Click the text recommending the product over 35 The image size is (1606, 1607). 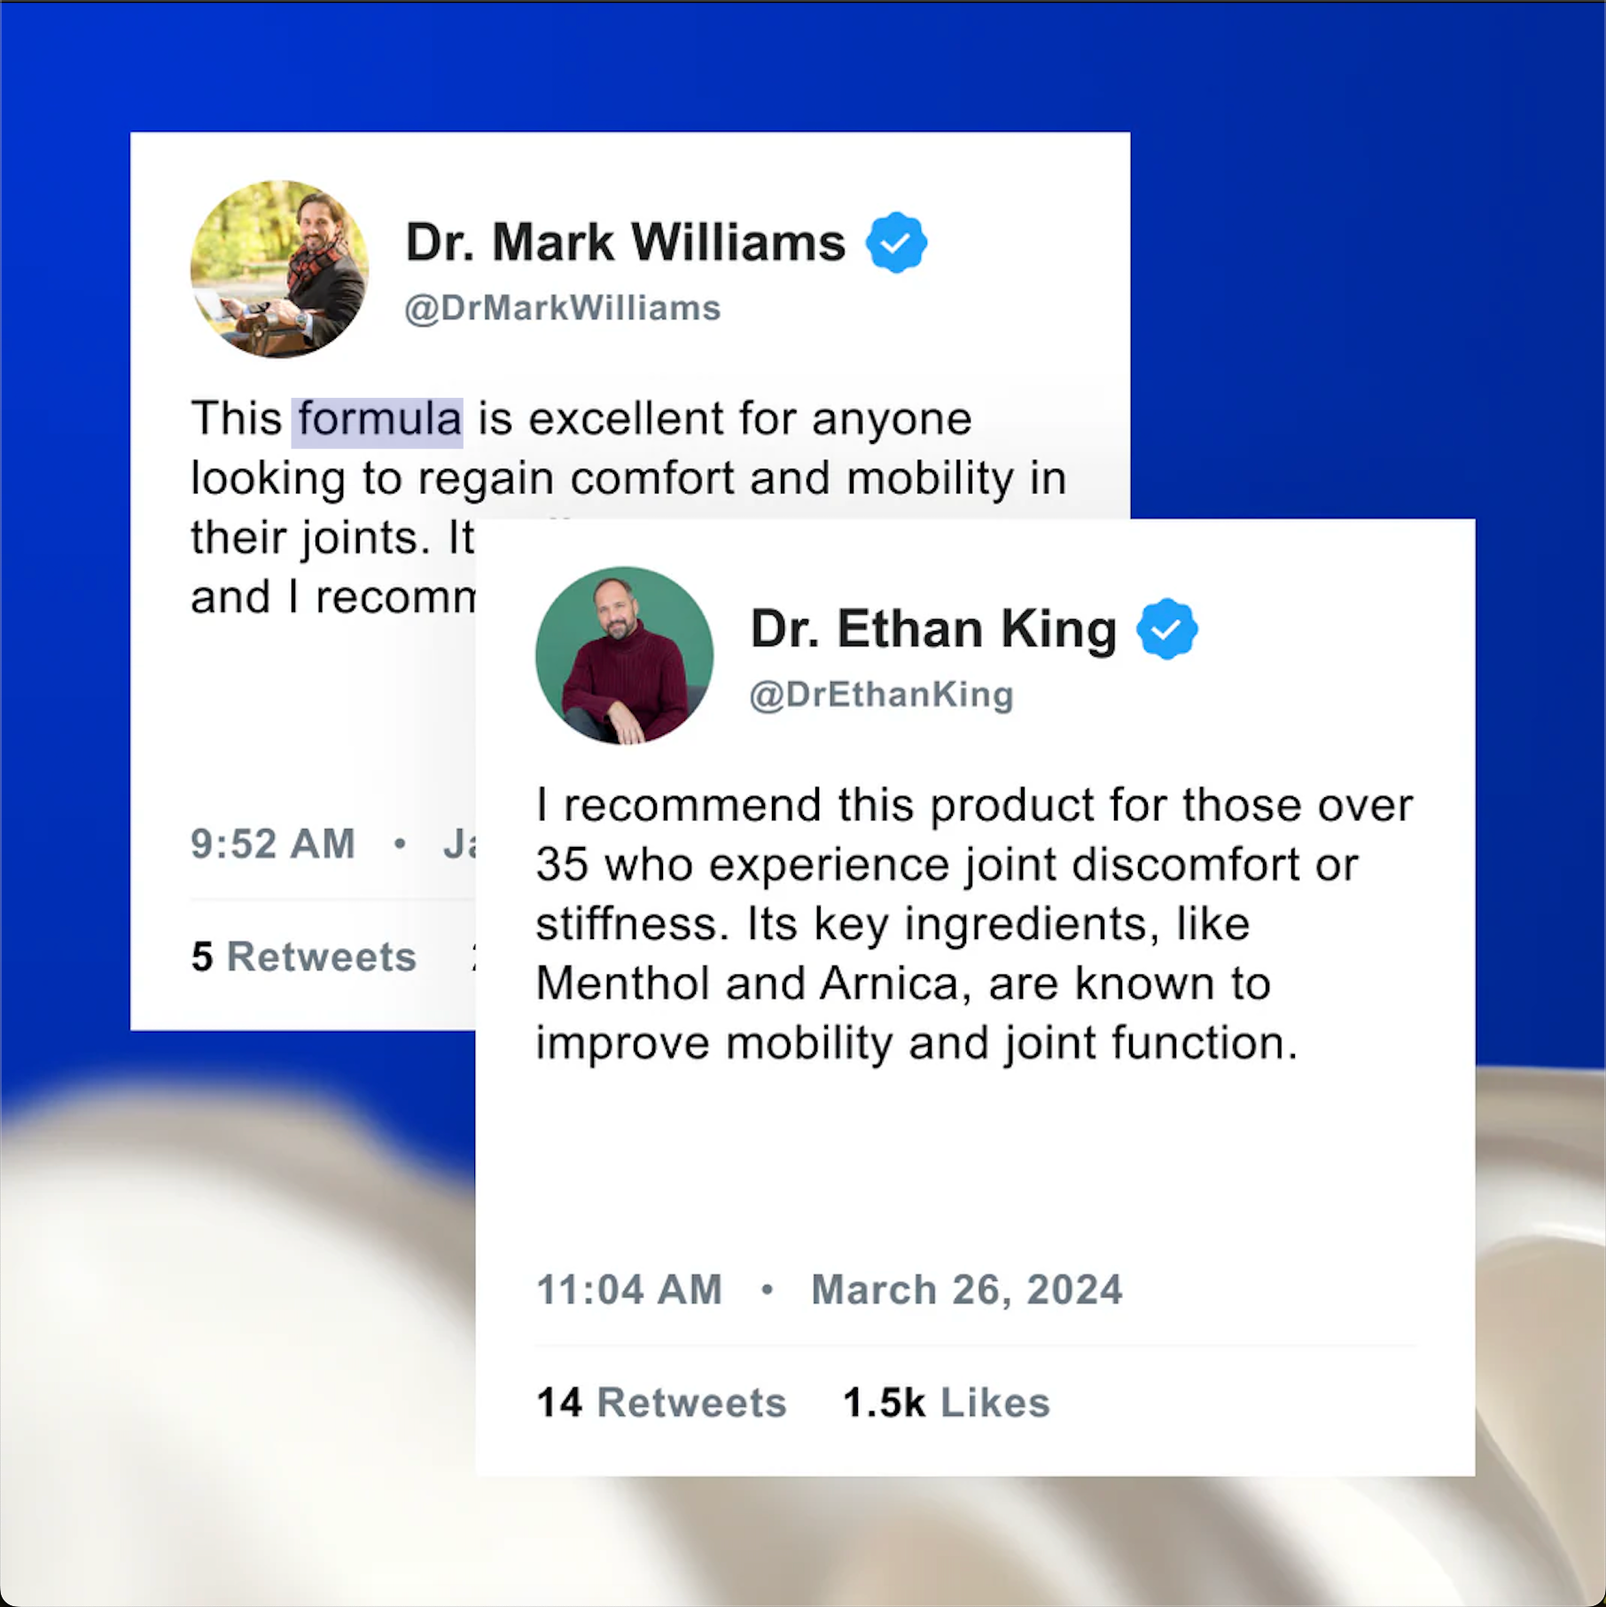click(974, 805)
